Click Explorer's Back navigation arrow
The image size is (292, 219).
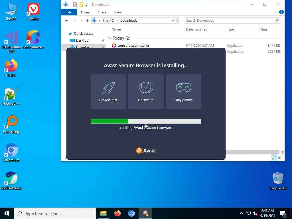pos(66,21)
